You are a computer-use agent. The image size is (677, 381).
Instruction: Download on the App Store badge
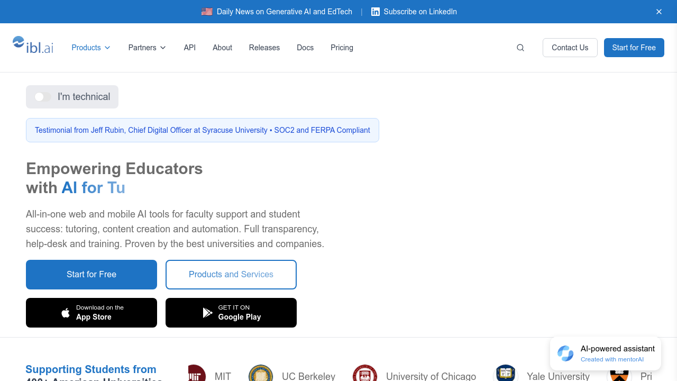tap(92, 313)
